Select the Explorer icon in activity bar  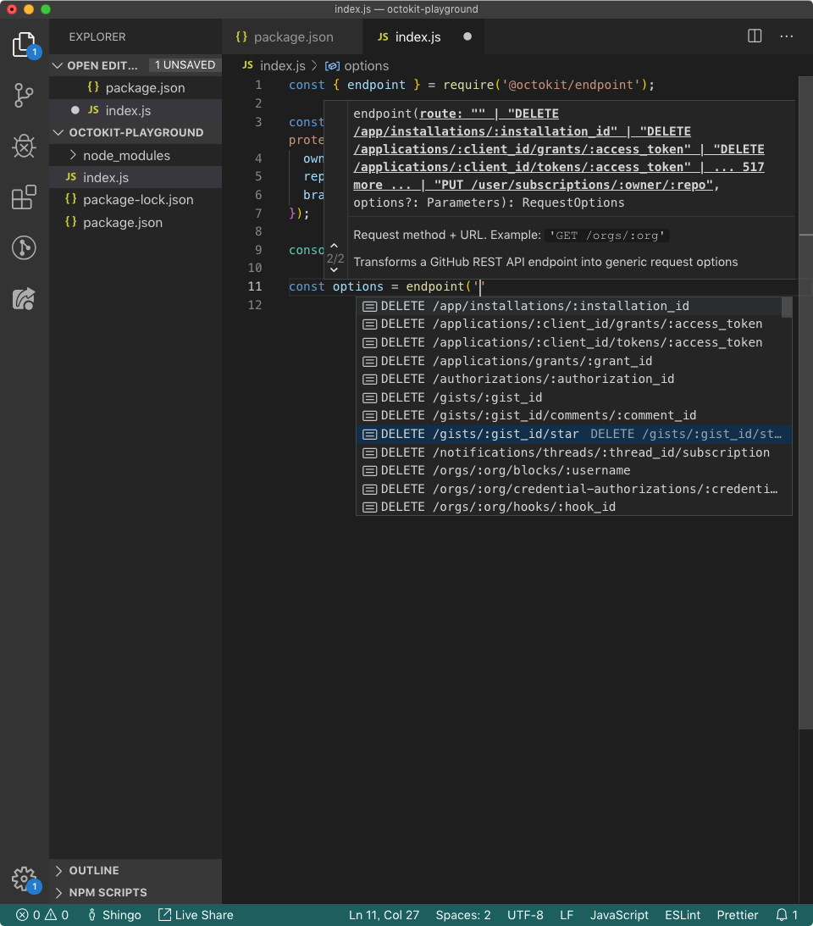coord(24,44)
